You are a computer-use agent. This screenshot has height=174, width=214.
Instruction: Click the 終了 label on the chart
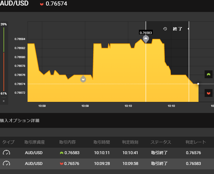coord(177,29)
